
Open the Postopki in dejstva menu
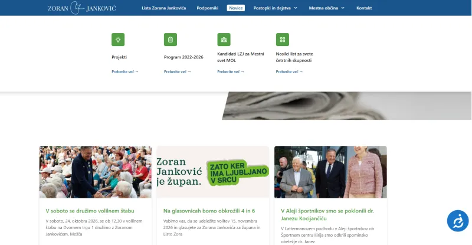(x=272, y=8)
